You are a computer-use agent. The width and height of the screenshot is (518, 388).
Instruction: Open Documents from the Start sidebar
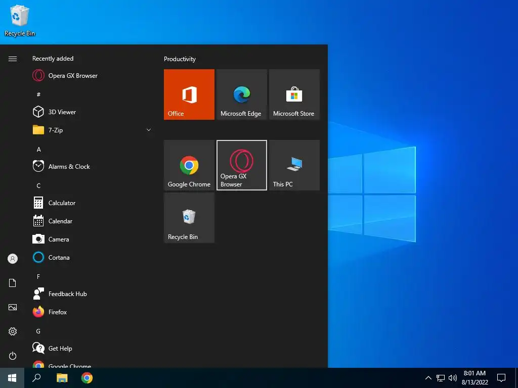[13, 283]
